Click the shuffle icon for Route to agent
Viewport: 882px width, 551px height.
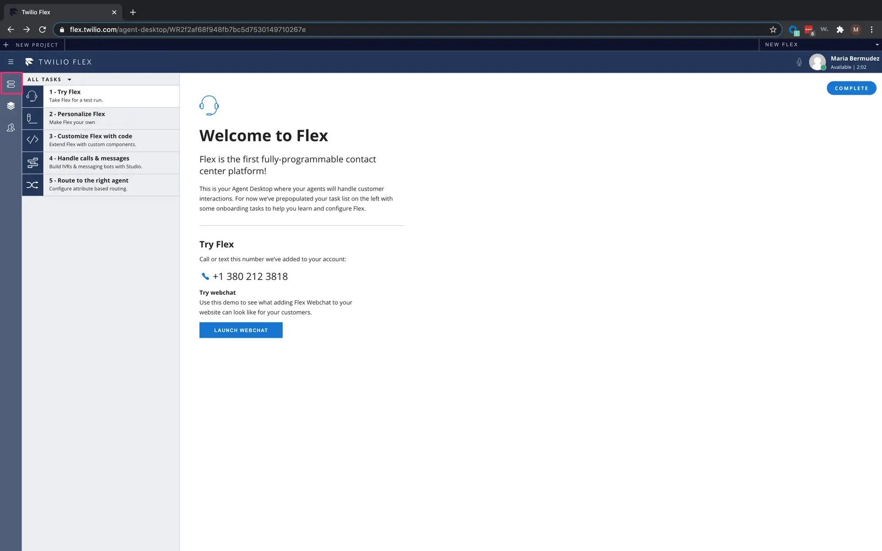click(33, 185)
